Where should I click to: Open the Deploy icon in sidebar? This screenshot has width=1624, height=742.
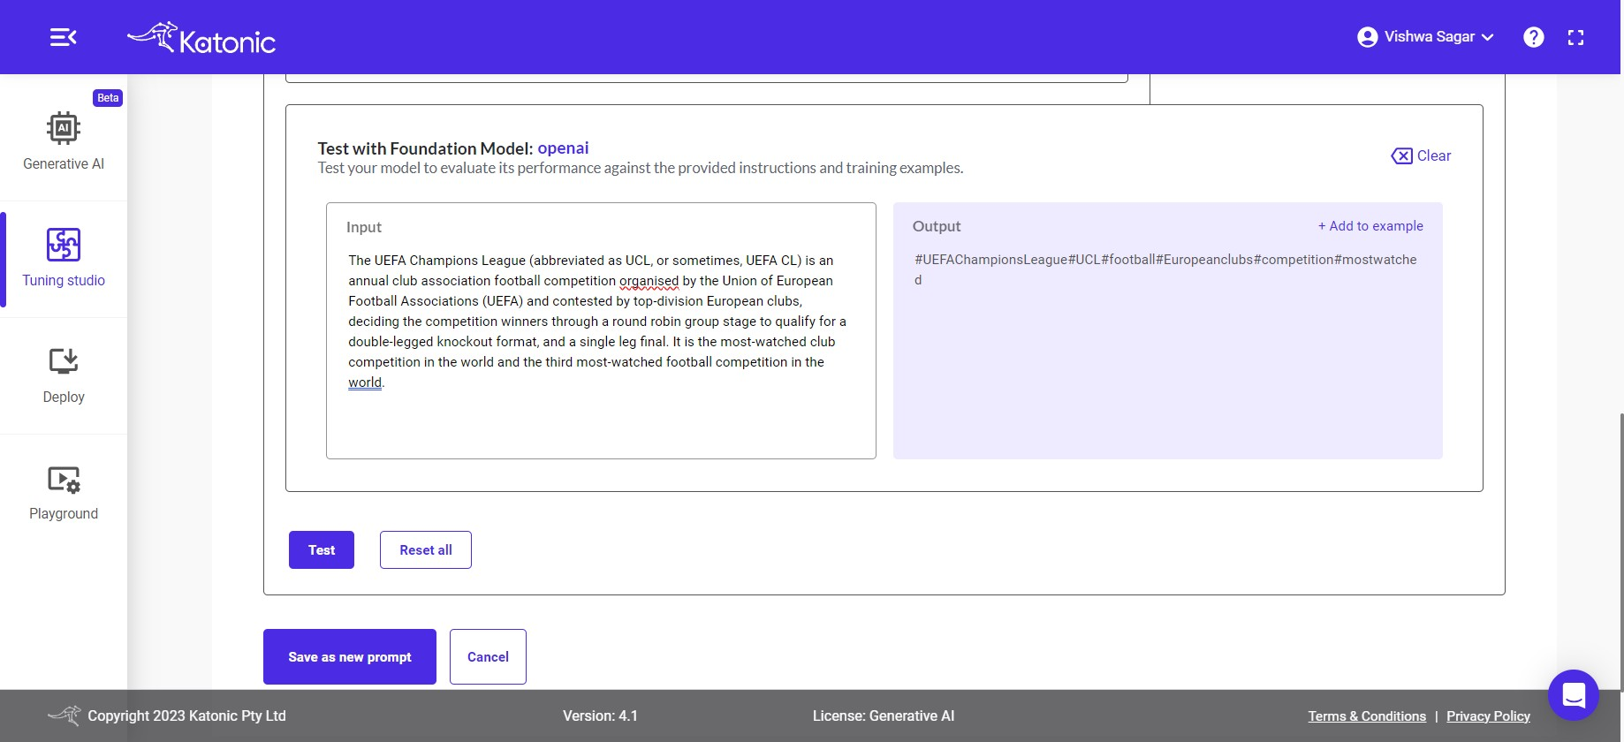(64, 361)
